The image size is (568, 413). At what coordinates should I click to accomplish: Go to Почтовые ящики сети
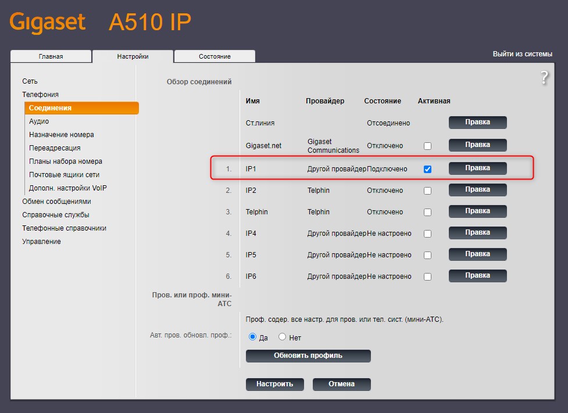64,175
